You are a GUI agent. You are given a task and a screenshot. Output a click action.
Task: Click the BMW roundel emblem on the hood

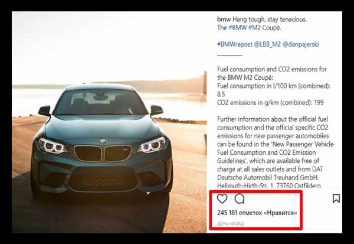(x=103, y=141)
